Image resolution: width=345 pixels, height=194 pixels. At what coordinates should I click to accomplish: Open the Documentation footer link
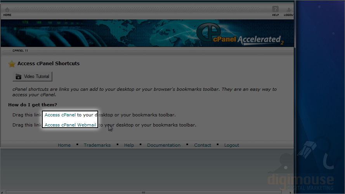[164, 145]
